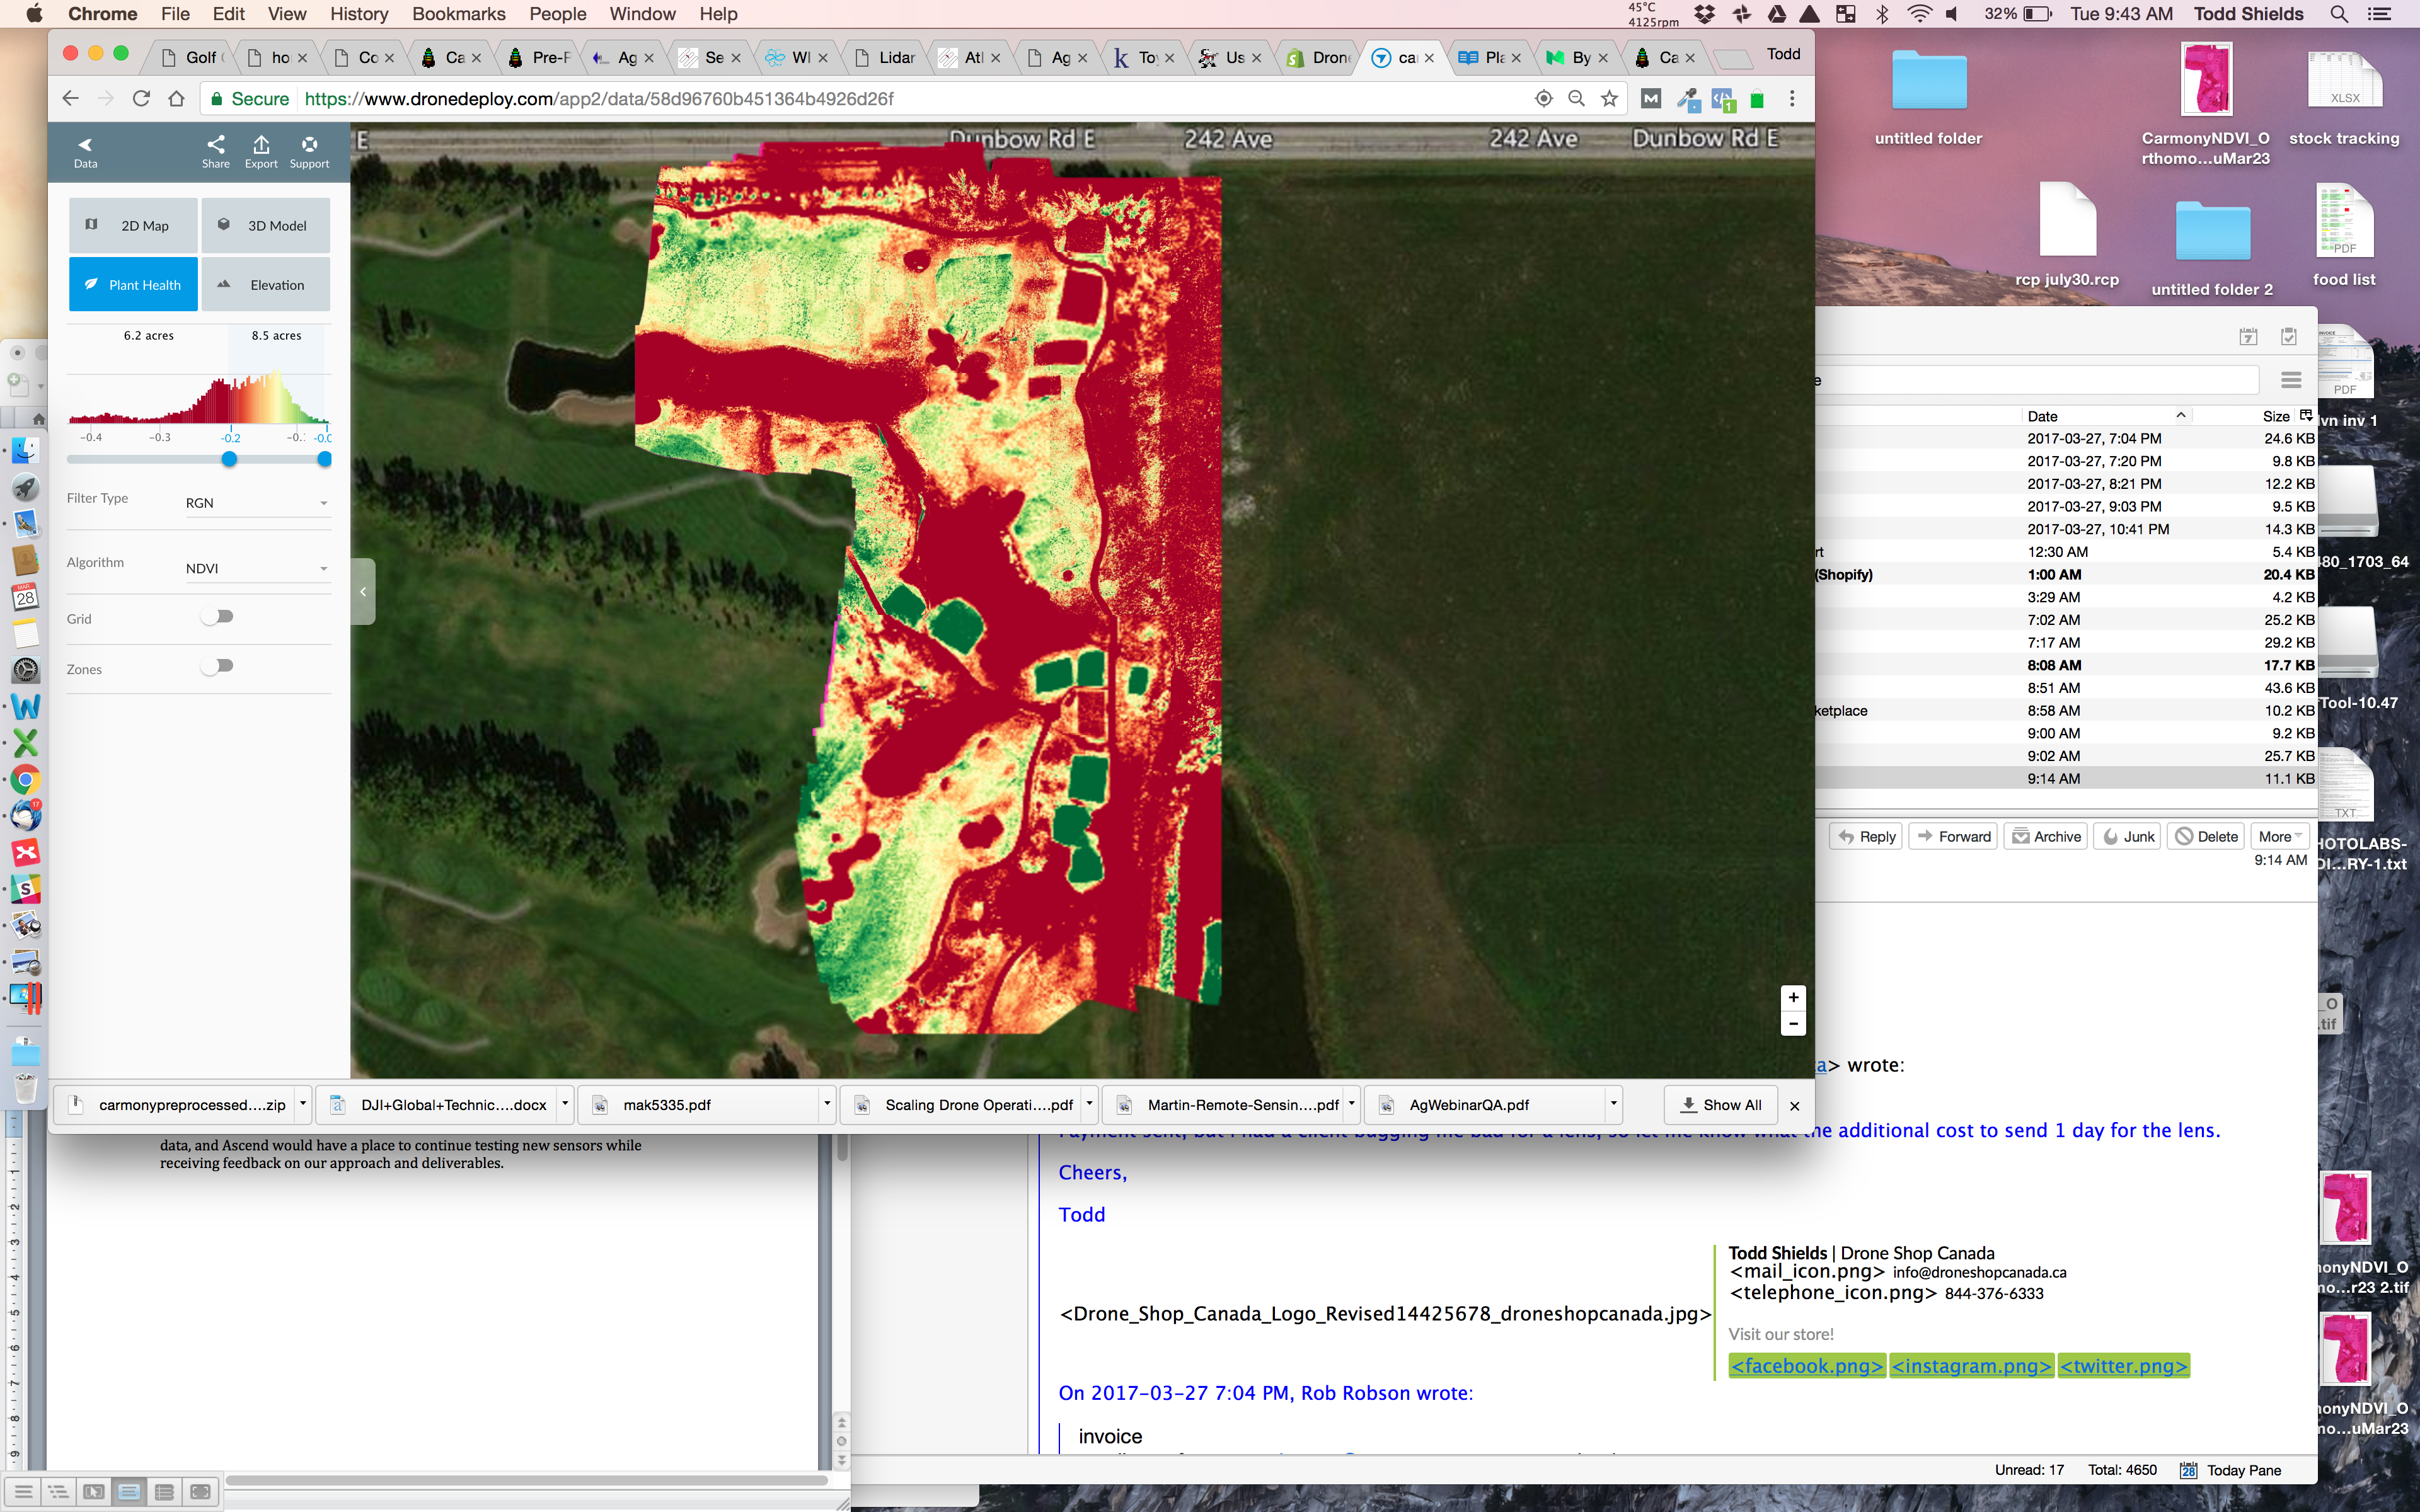Expand mak5335.pdf download options arrow
Viewport: 2420px width, 1512px height.
click(x=826, y=1104)
